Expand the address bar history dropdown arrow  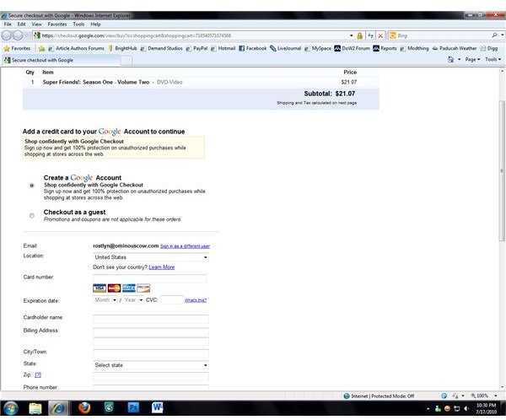(x=351, y=35)
